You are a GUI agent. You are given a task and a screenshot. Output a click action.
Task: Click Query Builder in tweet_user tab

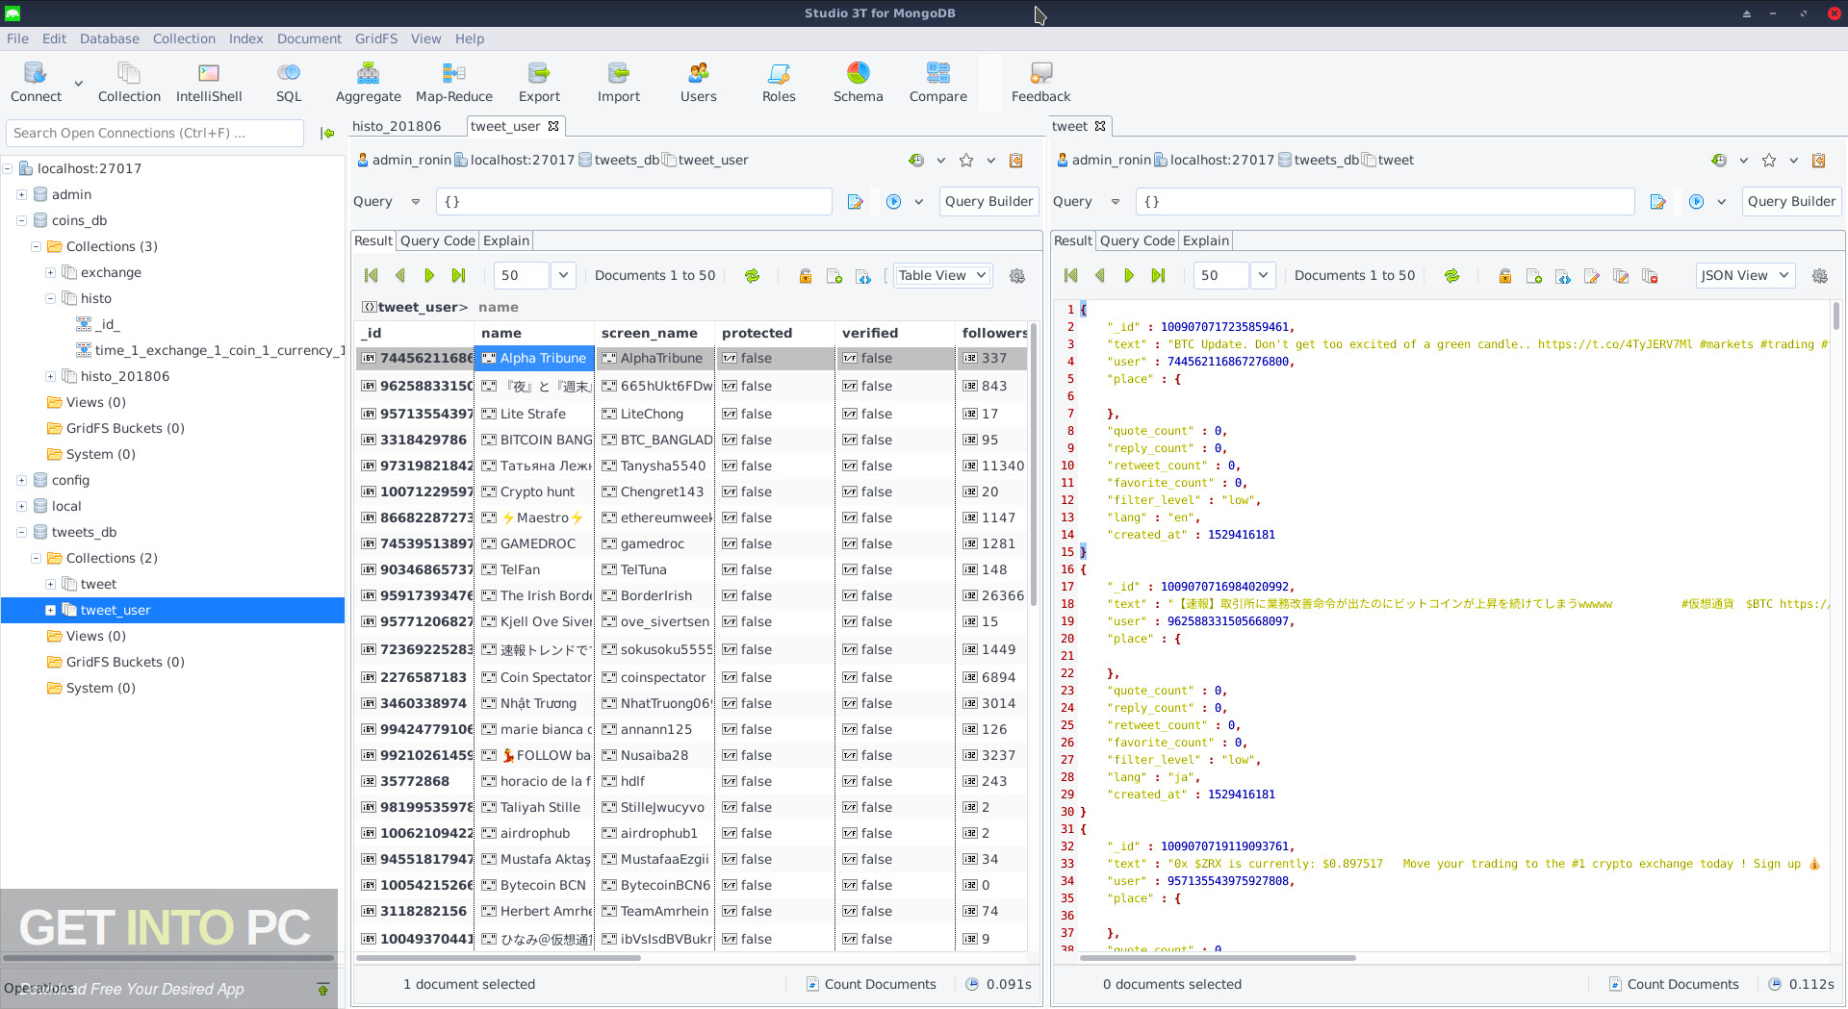click(988, 202)
